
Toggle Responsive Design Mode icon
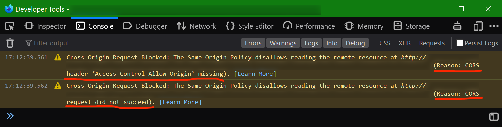(x=478, y=26)
